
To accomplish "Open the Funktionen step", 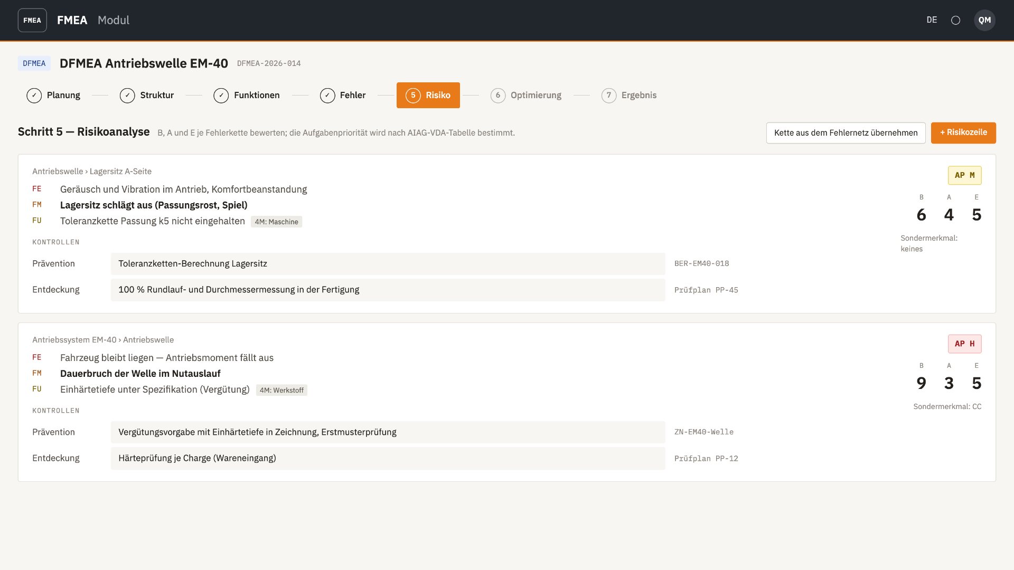I will (x=247, y=96).
